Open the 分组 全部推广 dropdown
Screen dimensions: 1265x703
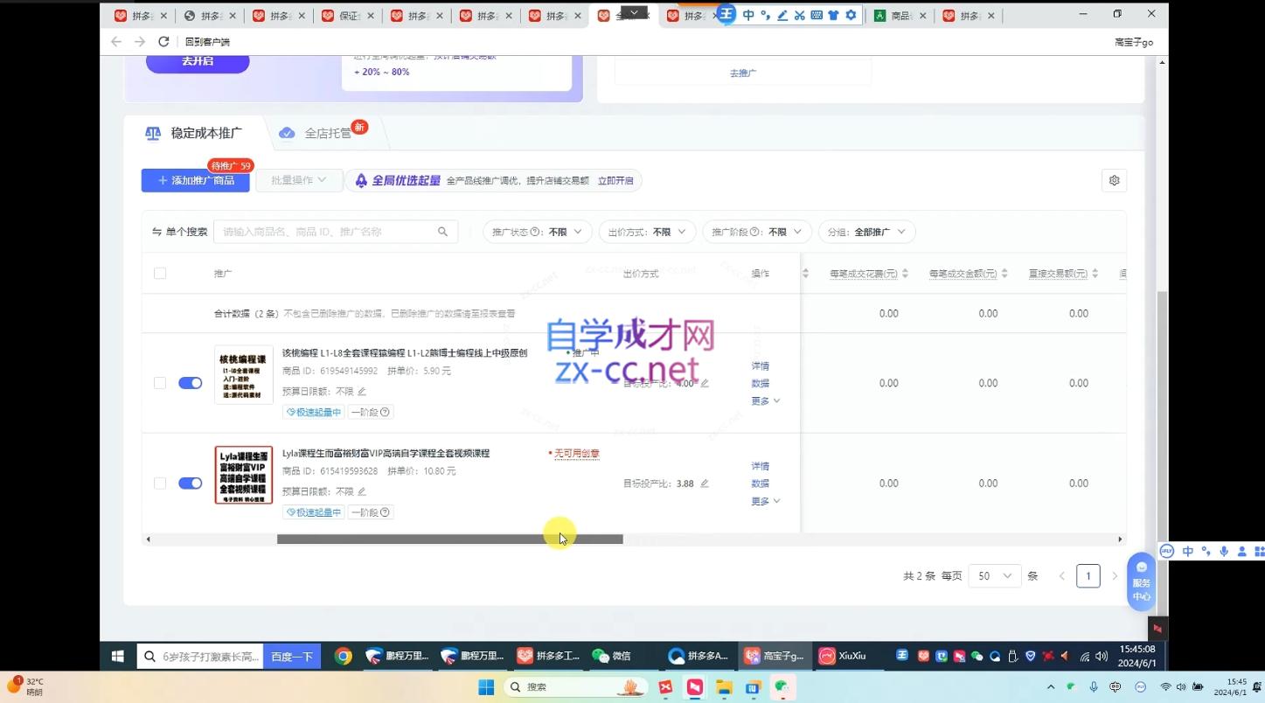867,232
